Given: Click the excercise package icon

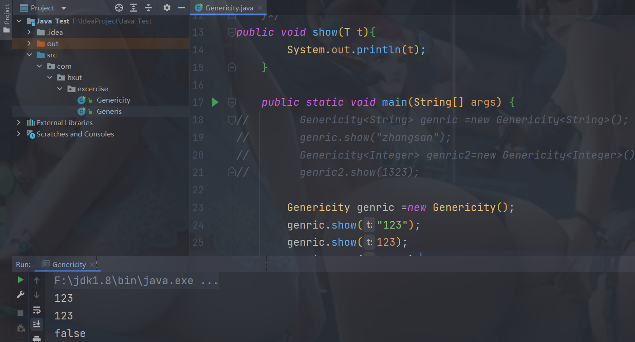Looking at the screenshot, I should coord(71,89).
